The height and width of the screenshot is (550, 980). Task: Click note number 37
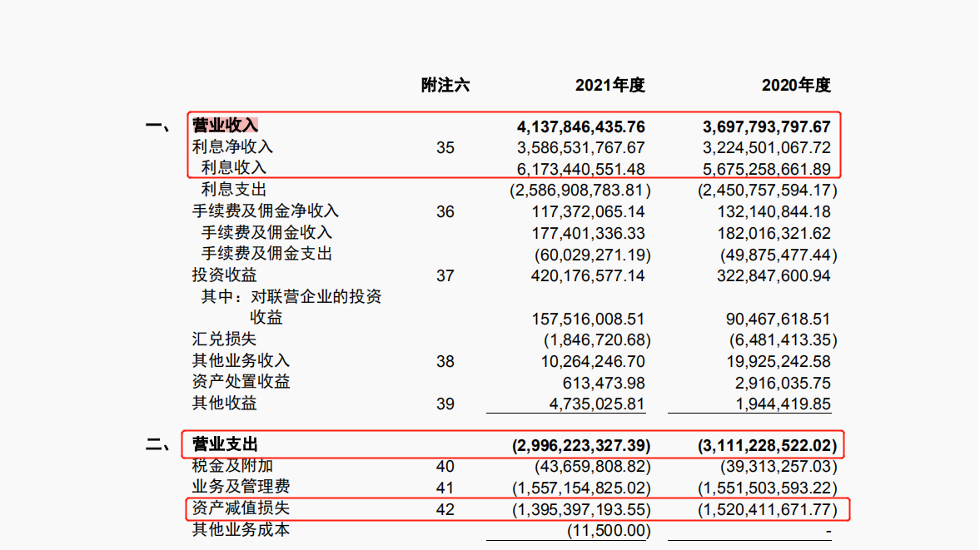click(x=445, y=276)
